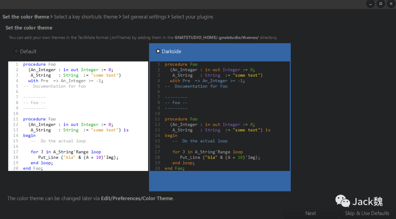396x219 pixels.
Task: Click the white Default theme code preview
Action: click(x=78, y=116)
